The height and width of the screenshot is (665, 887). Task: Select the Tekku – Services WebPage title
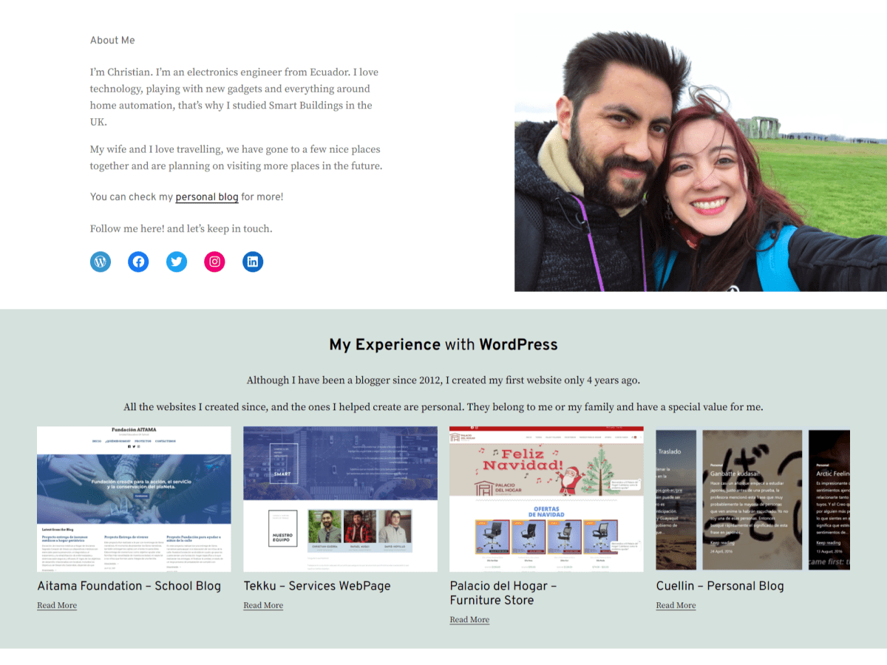317,586
